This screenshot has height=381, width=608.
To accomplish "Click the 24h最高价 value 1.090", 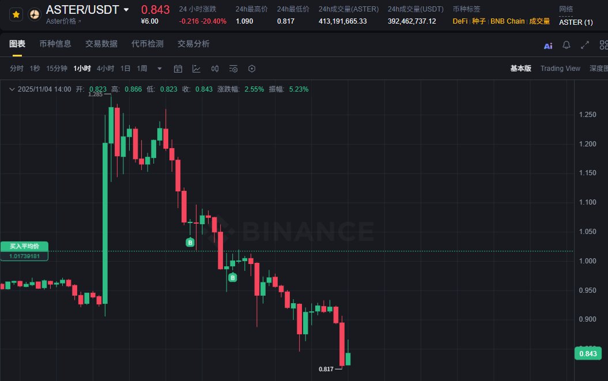I will [x=244, y=21].
